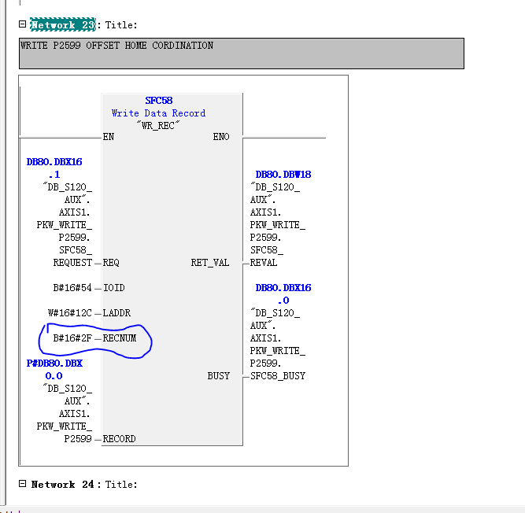Screen dimensions: 525x513
Task: Select the SFC58 block header
Action: pos(158,101)
